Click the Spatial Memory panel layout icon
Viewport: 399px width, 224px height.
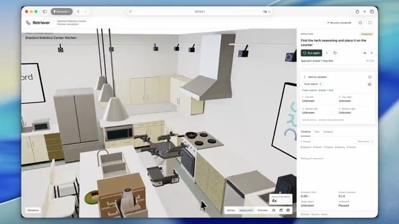click(x=370, y=77)
